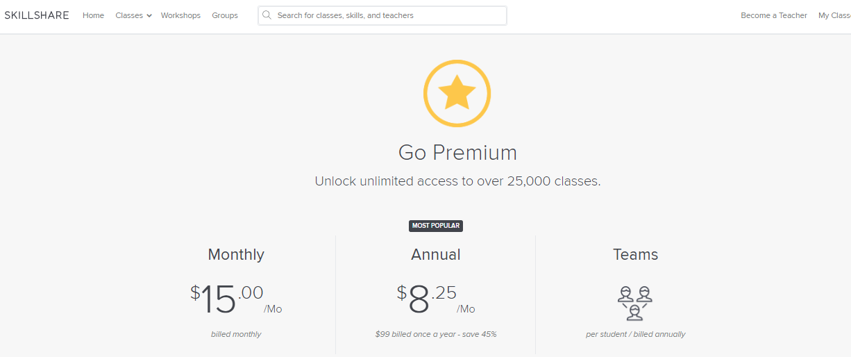Open the Home menu item

click(93, 15)
